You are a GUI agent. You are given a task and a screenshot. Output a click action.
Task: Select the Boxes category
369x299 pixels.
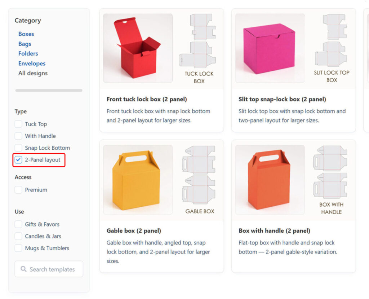click(26, 34)
